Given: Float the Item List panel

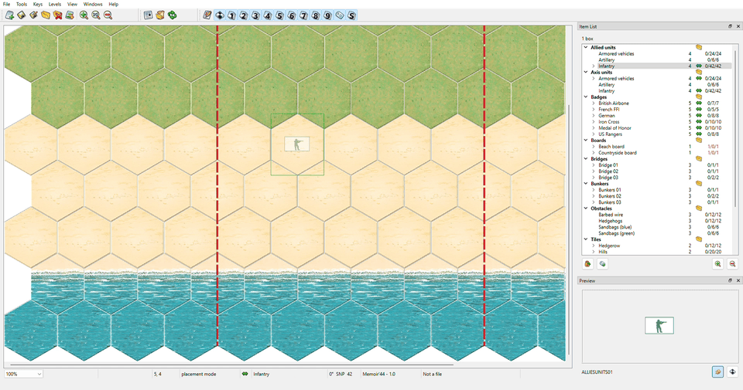Looking at the screenshot, I should tap(730, 26).
